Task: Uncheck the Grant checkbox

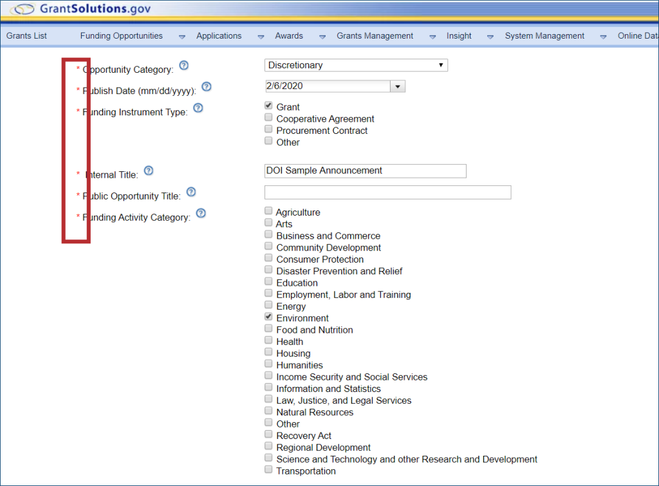Action: pos(268,106)
